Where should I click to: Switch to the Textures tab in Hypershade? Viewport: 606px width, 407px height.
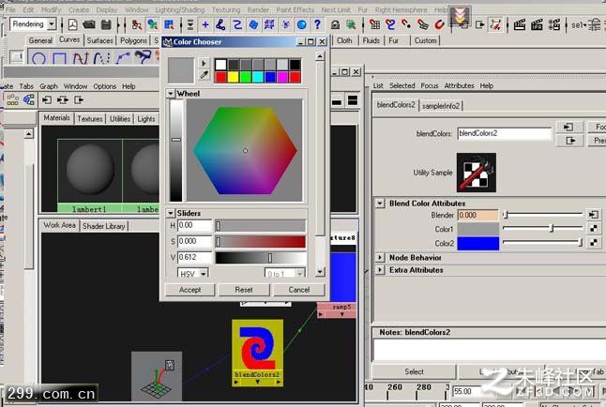90,119
